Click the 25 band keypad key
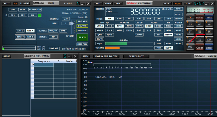The height and width of the screenshot is (117, 217). click(209, 32)
